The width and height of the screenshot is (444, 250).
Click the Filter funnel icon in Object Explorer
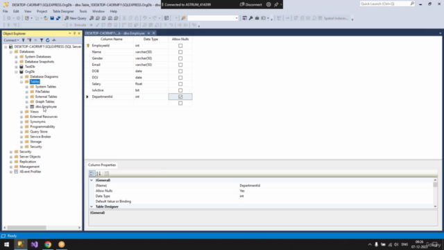(42, 40)
